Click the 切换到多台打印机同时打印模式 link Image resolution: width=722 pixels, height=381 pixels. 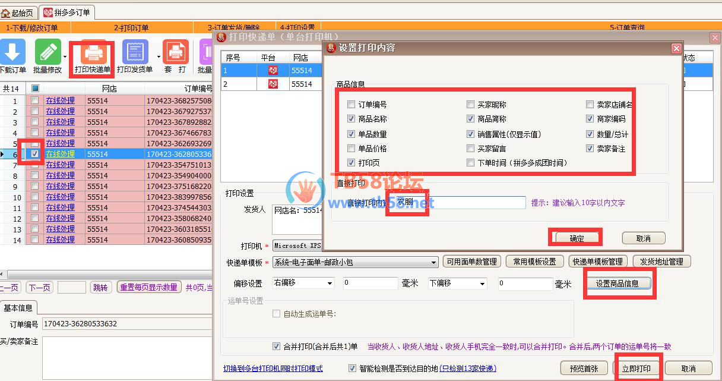pos(273,369)
